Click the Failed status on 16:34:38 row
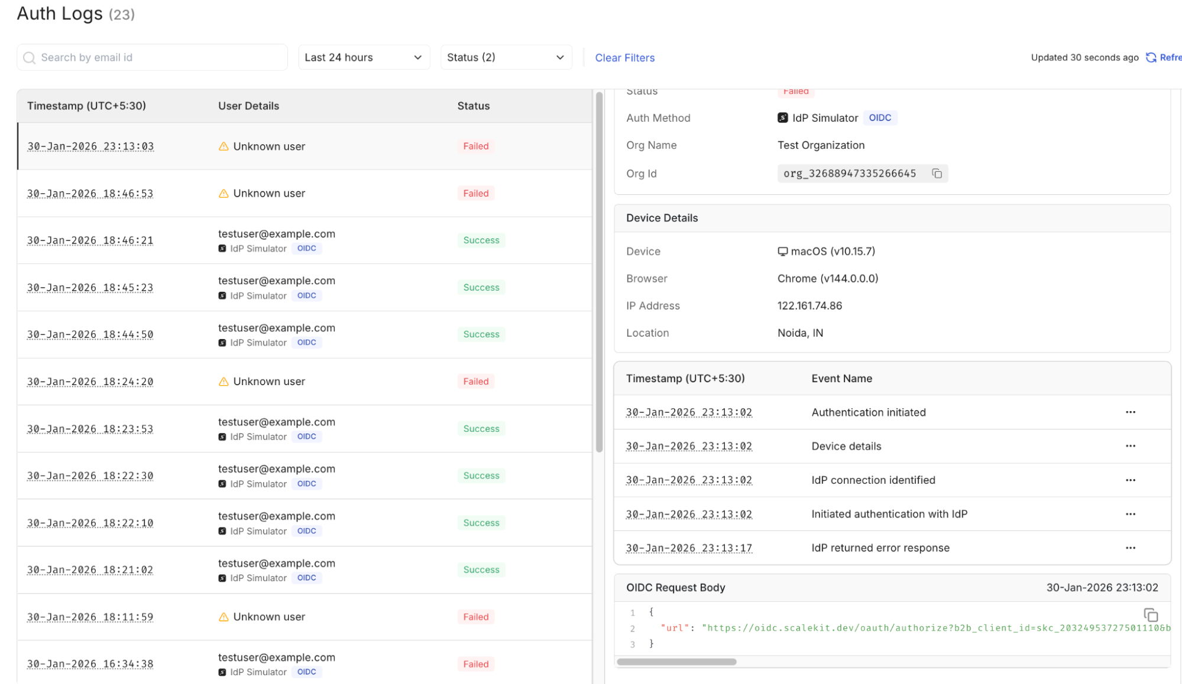This screenshot has height=684, width=1182. click(475, 664)
